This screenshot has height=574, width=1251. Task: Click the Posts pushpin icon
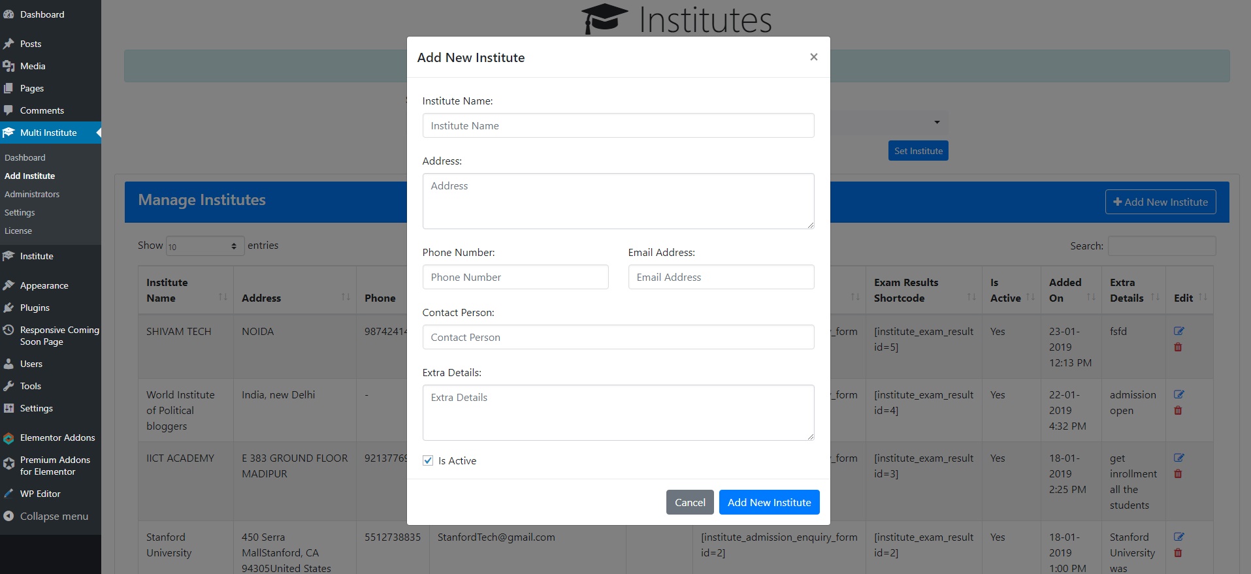coord(8,44)
